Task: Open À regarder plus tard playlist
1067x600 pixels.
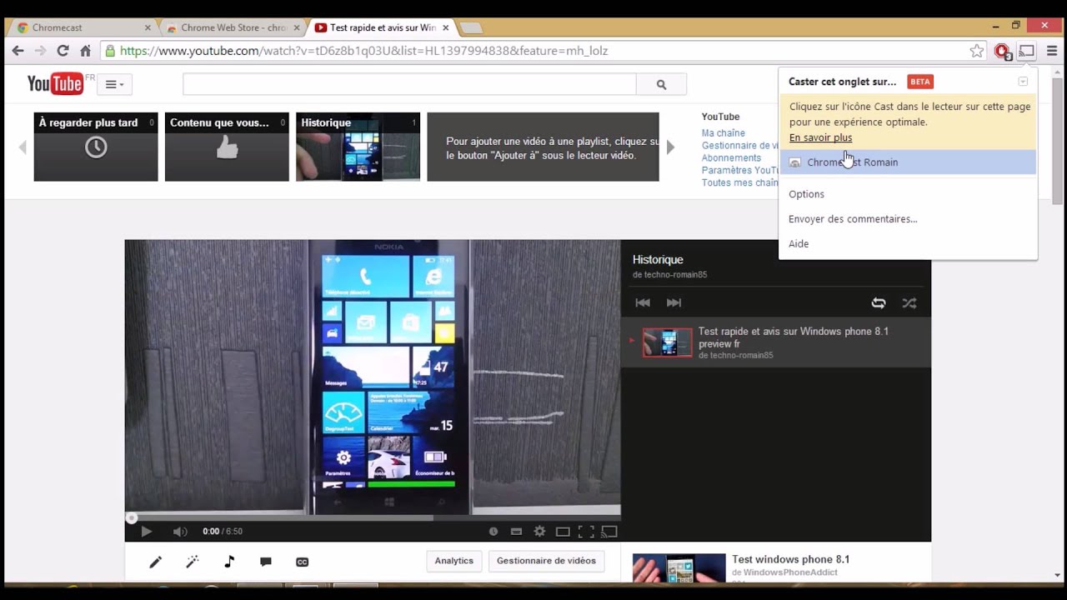Action: pos(96,147)
